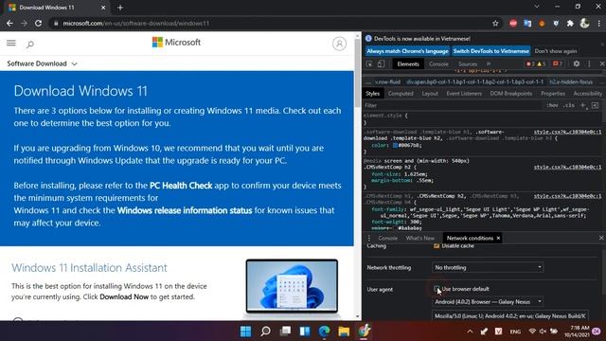606x341 pixels.
Task: Click the #0067b8 color swatch
Action: [x=395, y=145]
